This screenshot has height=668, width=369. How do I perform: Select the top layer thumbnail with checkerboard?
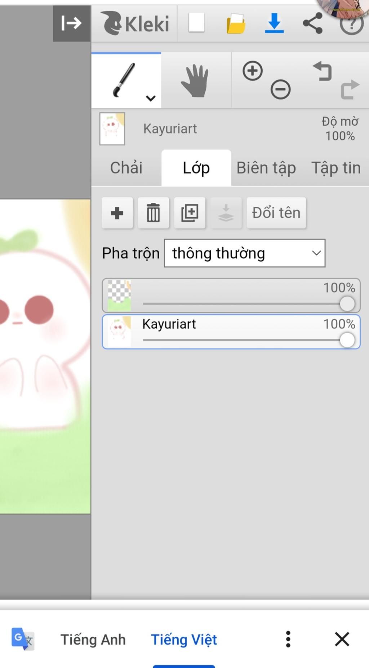pos(119,296)
